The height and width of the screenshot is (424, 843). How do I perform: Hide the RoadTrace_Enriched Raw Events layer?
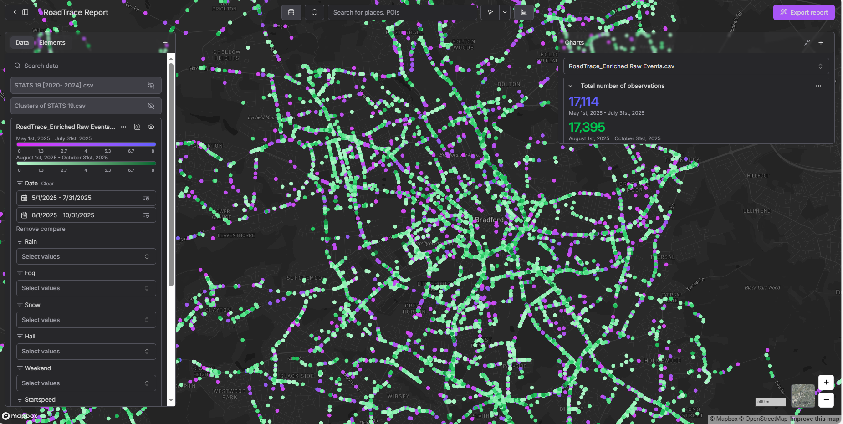click(x=151, y=127)
